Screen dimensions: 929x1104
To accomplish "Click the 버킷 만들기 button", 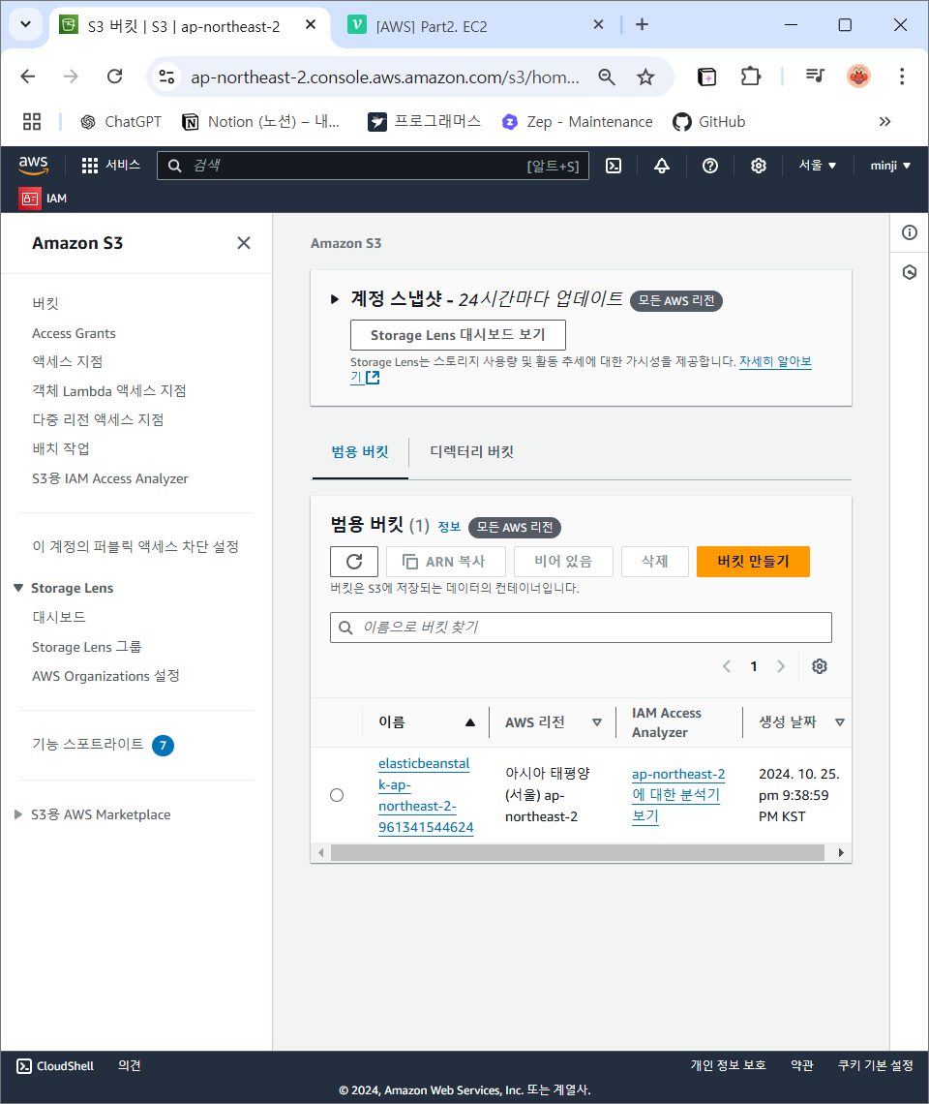I will [753, 561].
